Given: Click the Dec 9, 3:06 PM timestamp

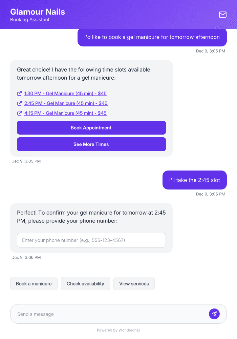Looking at the screenshot, I should 210,194.
